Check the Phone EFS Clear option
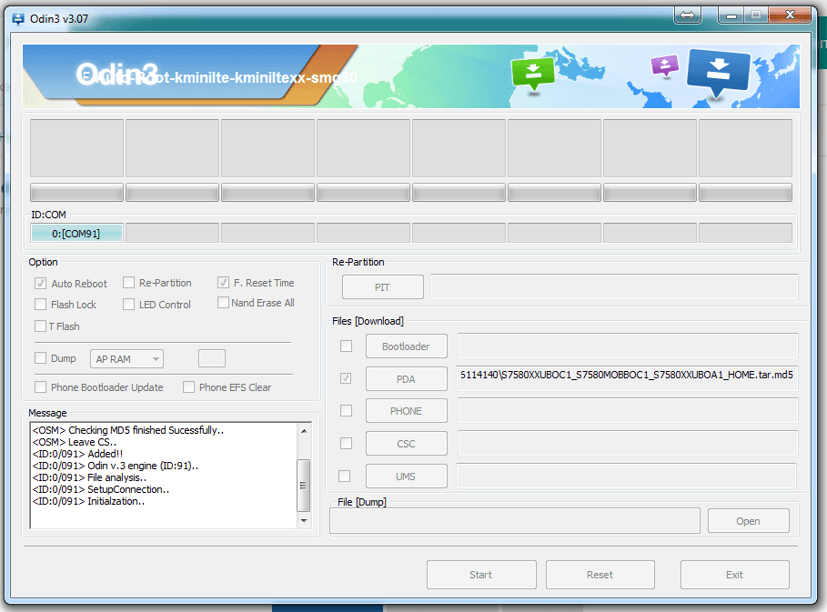Image resolution: width=827 pixels, height=612 pixels. [x=188, y=387]
